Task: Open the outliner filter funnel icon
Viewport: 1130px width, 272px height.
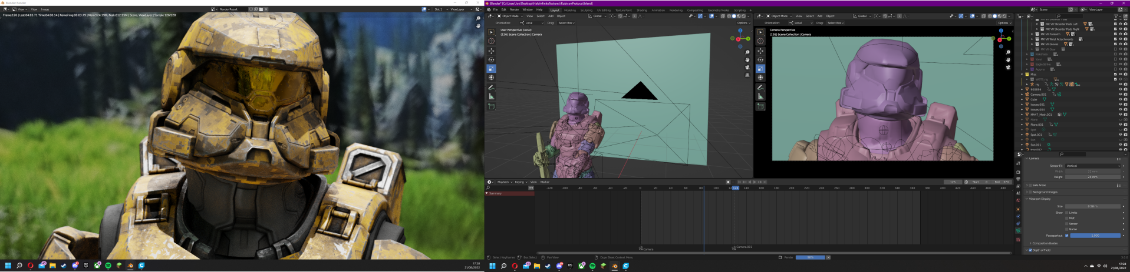Action: (1117, 16)
